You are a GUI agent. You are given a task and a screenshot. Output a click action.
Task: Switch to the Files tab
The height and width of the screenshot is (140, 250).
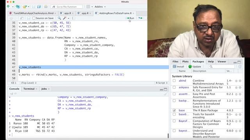click(x=175, y=61)
